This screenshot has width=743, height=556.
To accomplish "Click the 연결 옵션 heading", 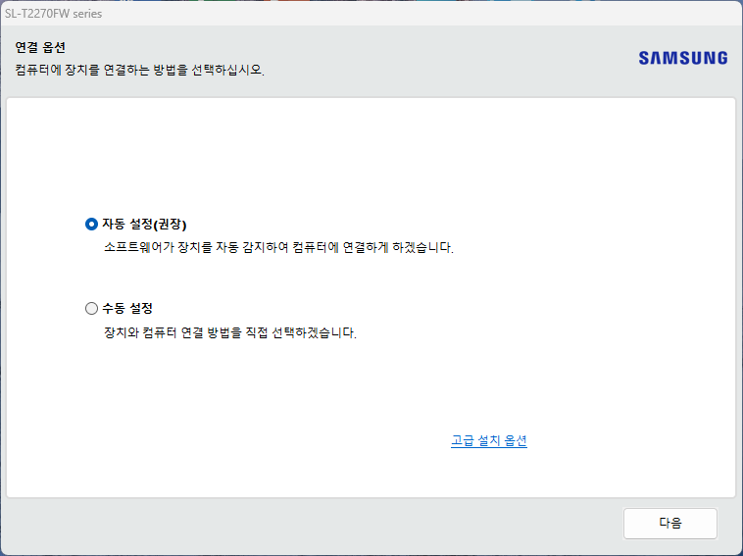I will tap(40, 47).
